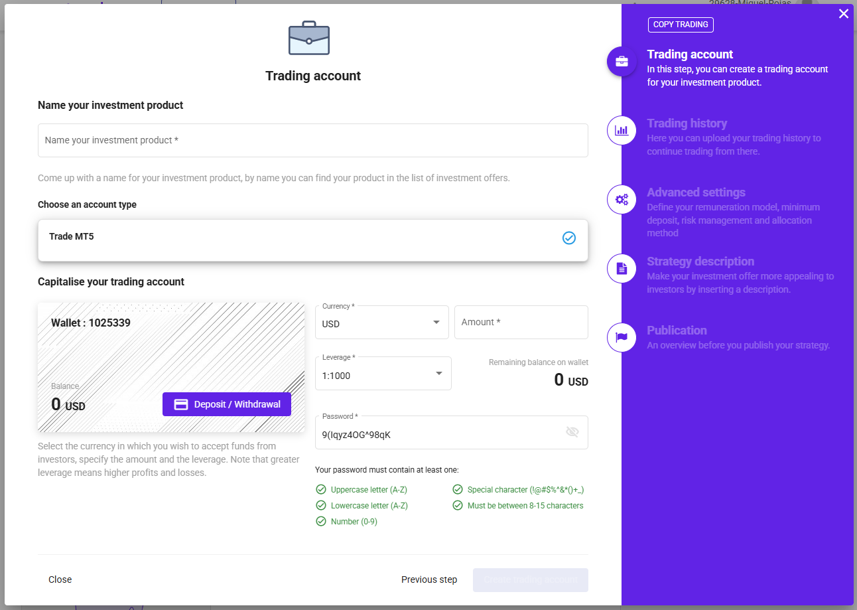
Task: Click the card icon on Deposit / Withdrawal
Action: click(x=181, y=404)
